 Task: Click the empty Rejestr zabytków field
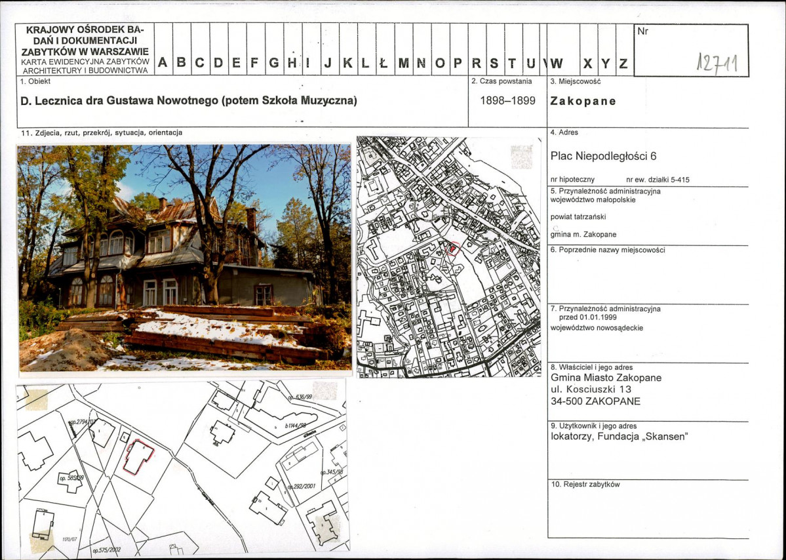[647, 513]
